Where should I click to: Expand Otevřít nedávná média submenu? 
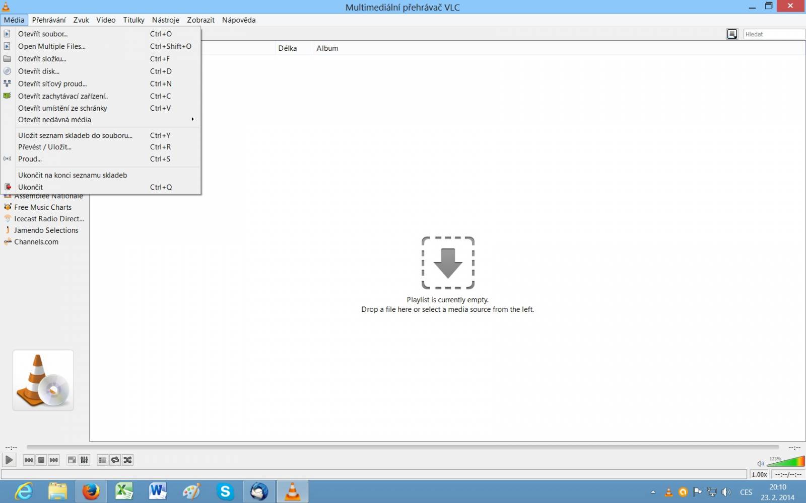[101, 120]
